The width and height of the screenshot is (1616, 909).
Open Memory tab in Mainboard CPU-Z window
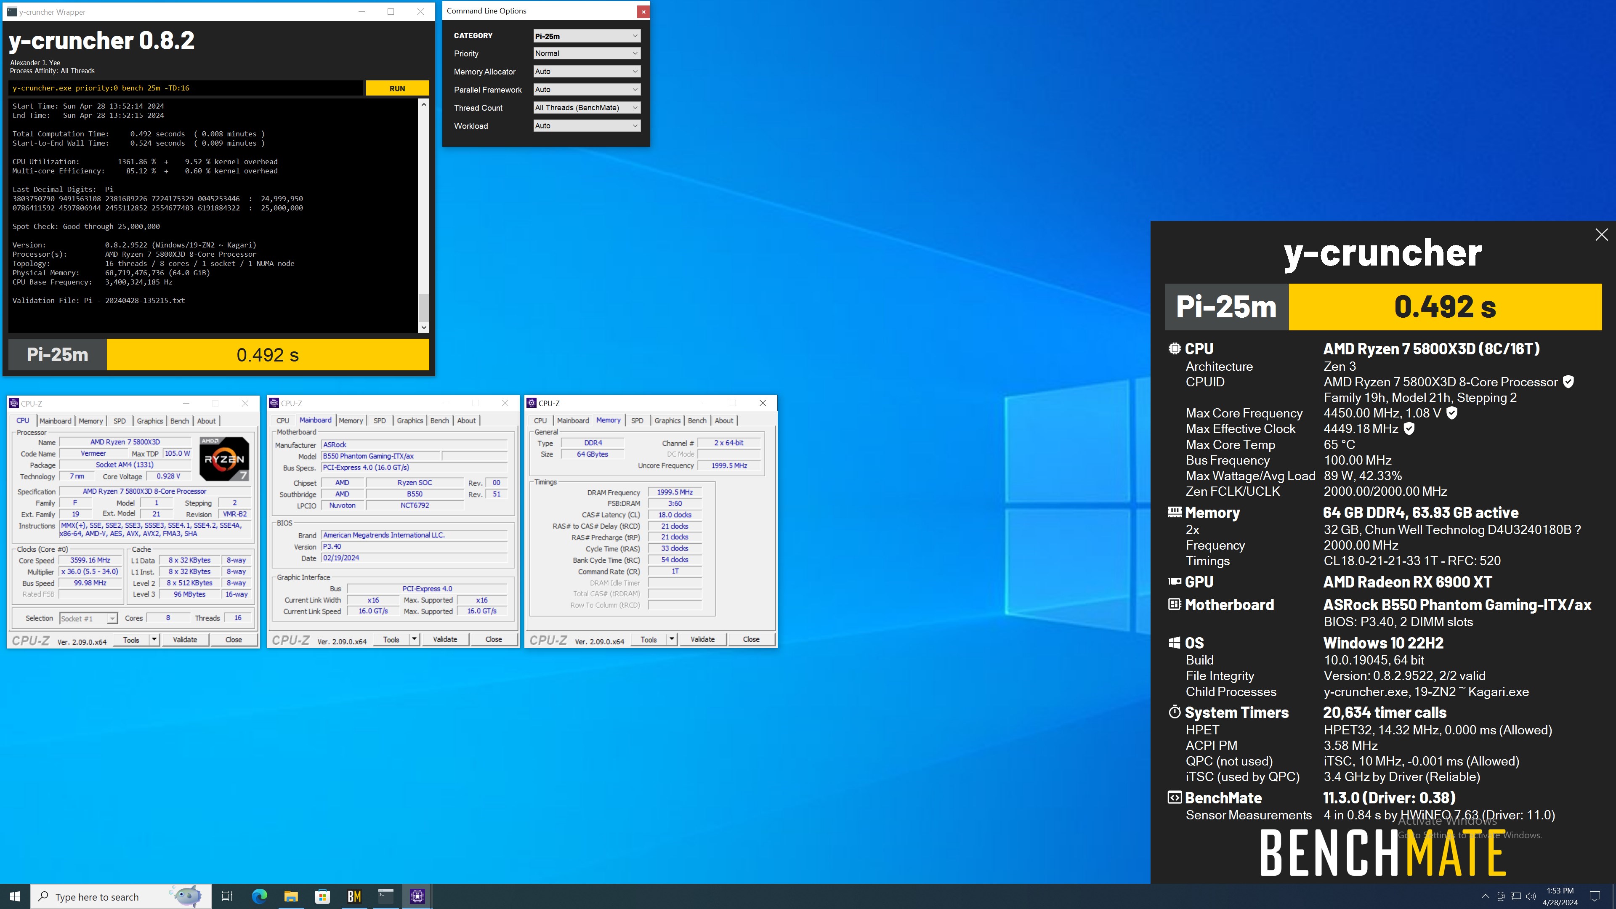coord(351,420)
